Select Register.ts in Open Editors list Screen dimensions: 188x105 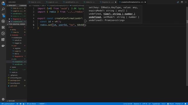pyautogui.click(x=17, y=19)
